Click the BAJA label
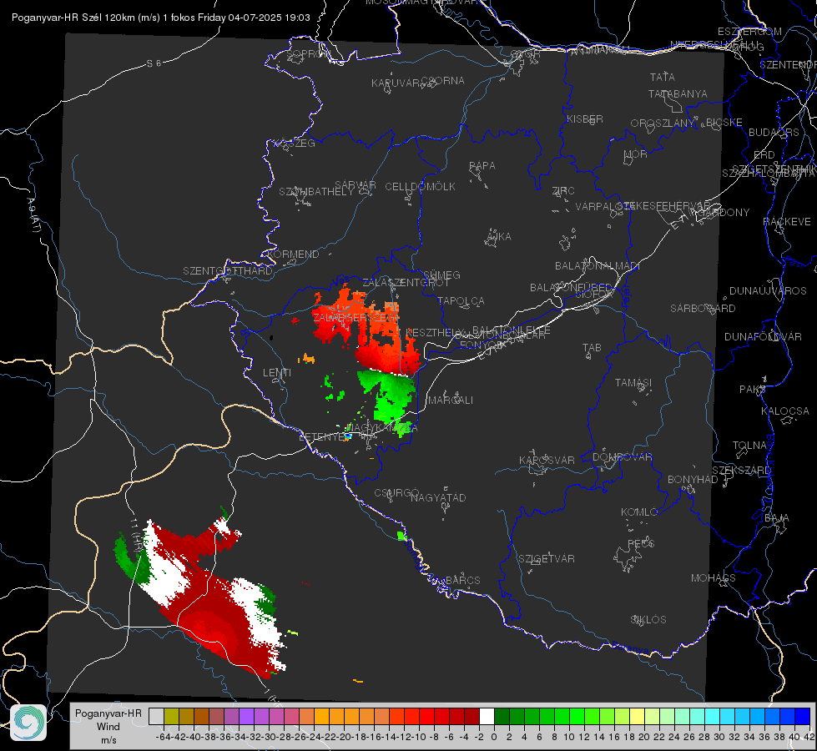The width and height of the screenshot is (817, 751). [777, 518]
